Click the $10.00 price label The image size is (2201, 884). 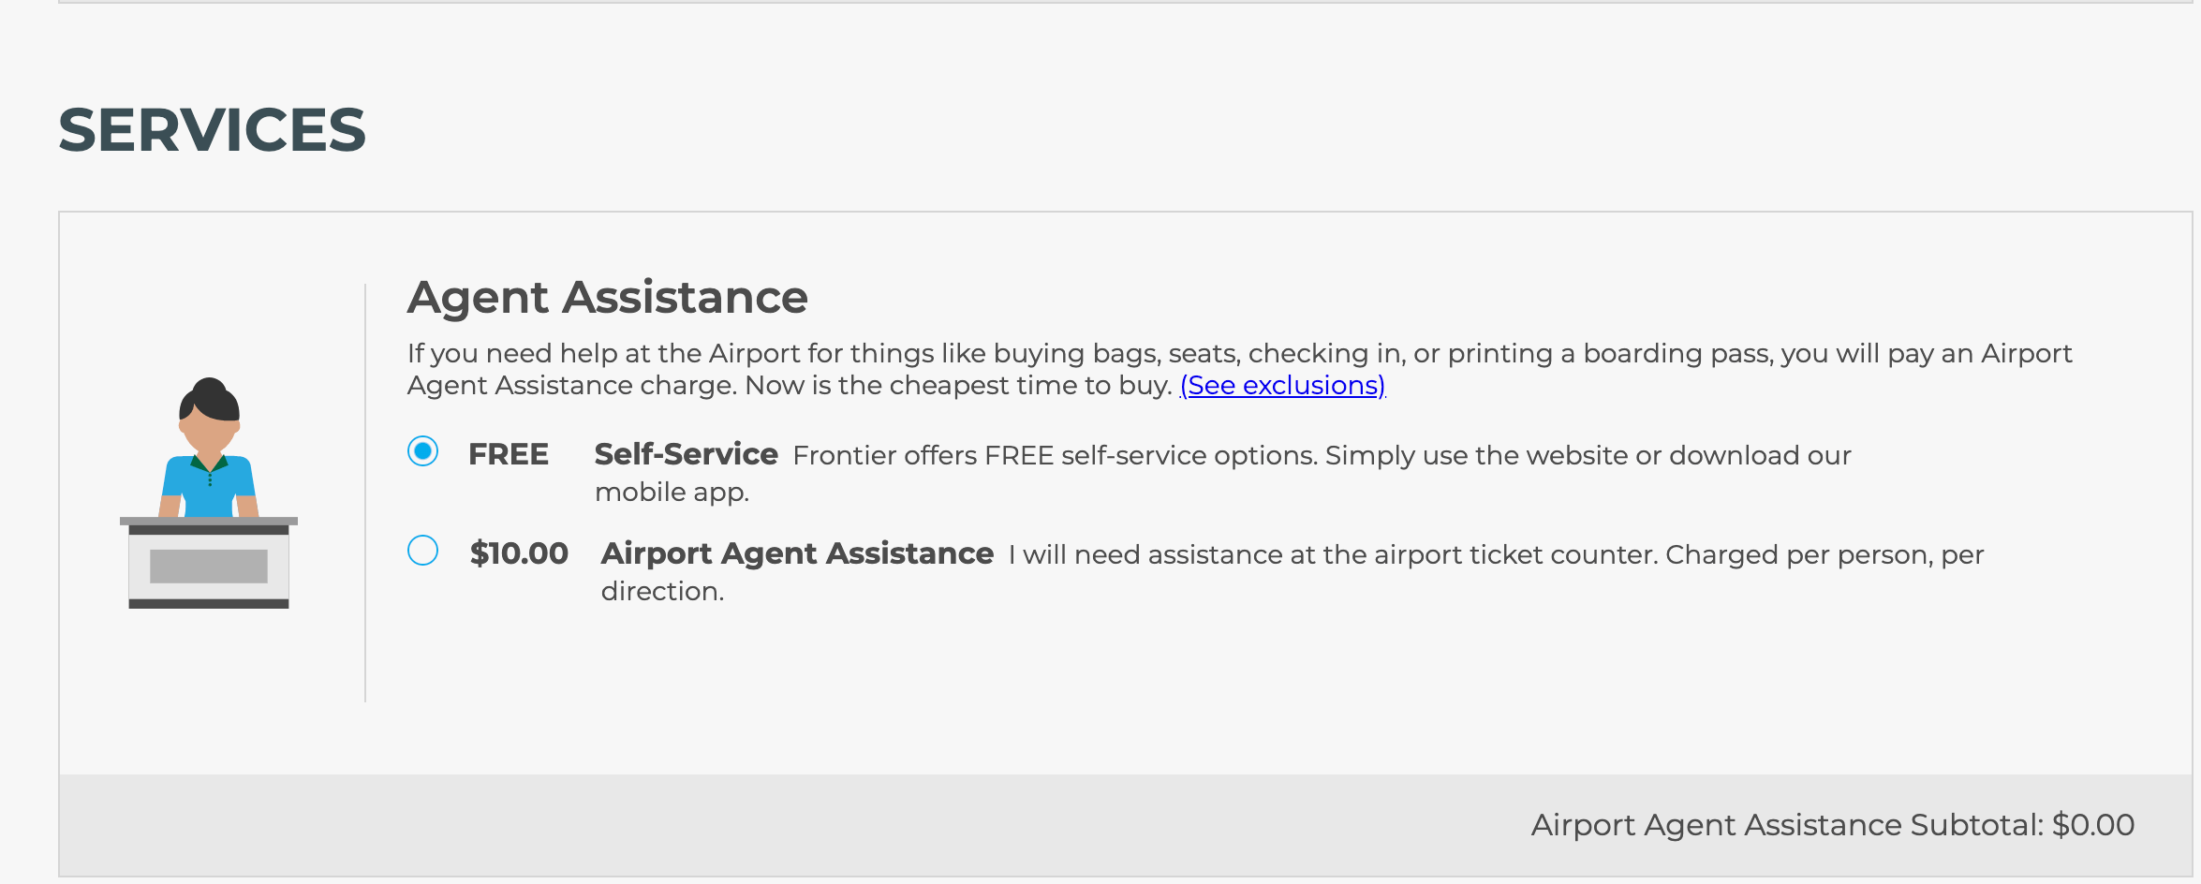click(x=518, y=552)
